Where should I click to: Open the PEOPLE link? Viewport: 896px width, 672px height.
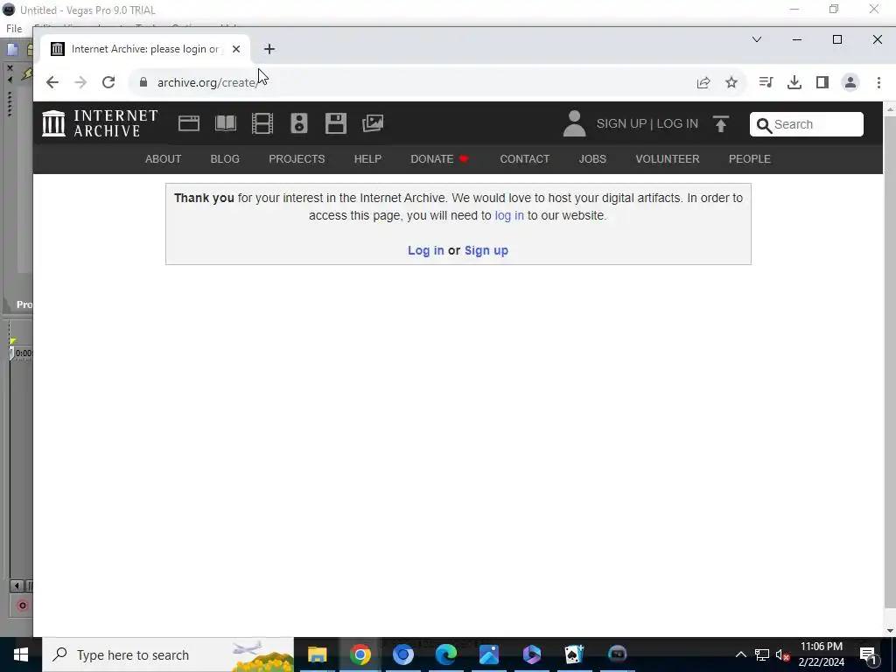pyautogui.click(x=749, y=159)
